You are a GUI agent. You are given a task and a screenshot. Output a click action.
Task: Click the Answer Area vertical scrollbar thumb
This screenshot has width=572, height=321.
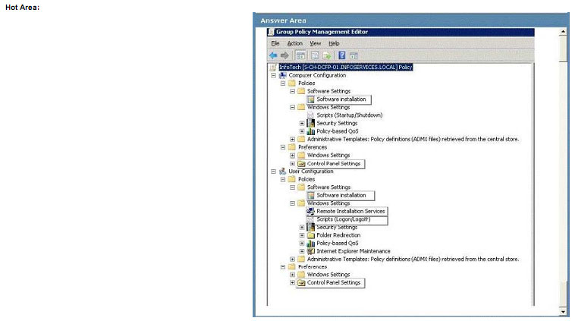563,49
